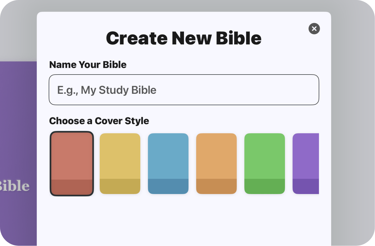This screenshot has height=246, width=375.
Task: Click the "Name Your Bible" label
Action: click(88, 65)
